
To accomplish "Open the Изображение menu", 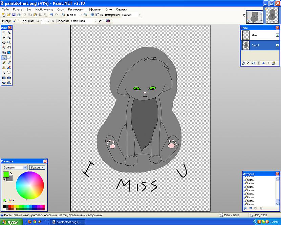I will [44, 9].
